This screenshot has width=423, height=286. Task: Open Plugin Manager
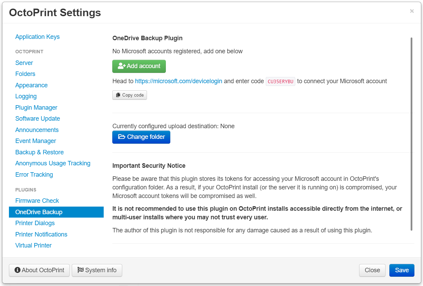36,108
